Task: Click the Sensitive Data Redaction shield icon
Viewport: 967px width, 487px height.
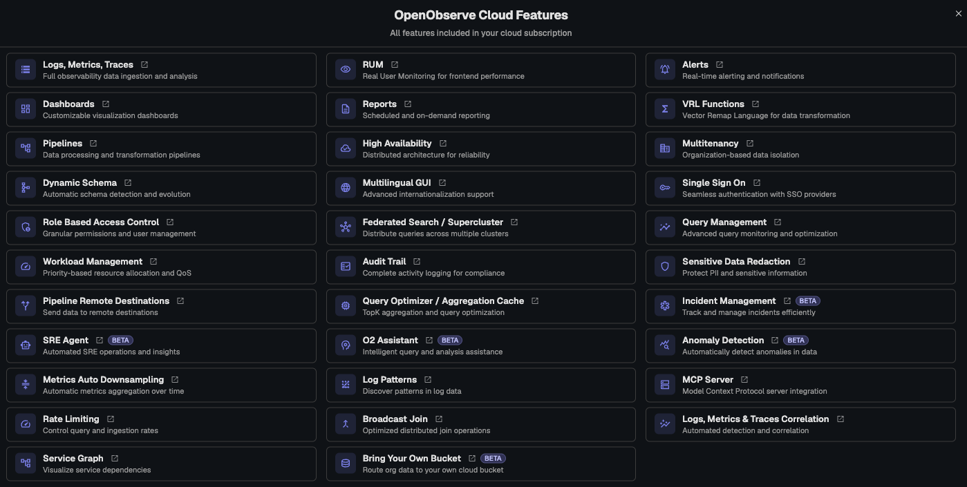Action: (665, 267)
